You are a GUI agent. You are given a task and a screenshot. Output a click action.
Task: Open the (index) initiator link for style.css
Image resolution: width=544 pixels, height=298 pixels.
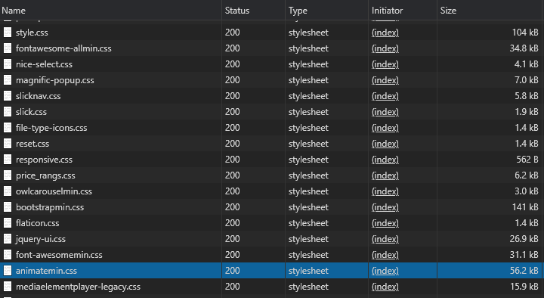[385, 33]
